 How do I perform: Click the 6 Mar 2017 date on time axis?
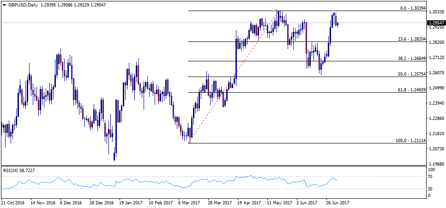(x=189, y=202)
